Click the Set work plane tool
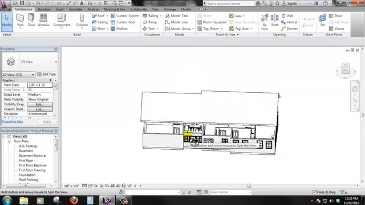365x205 pixels. [322, 20]
